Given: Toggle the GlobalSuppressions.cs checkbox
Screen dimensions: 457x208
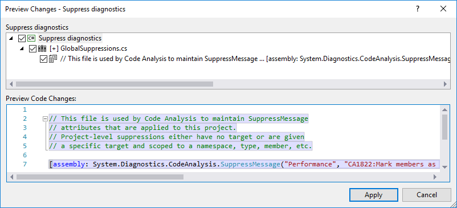Looking at the screenshot, I should pyautogui.click(x=32, y=48).
